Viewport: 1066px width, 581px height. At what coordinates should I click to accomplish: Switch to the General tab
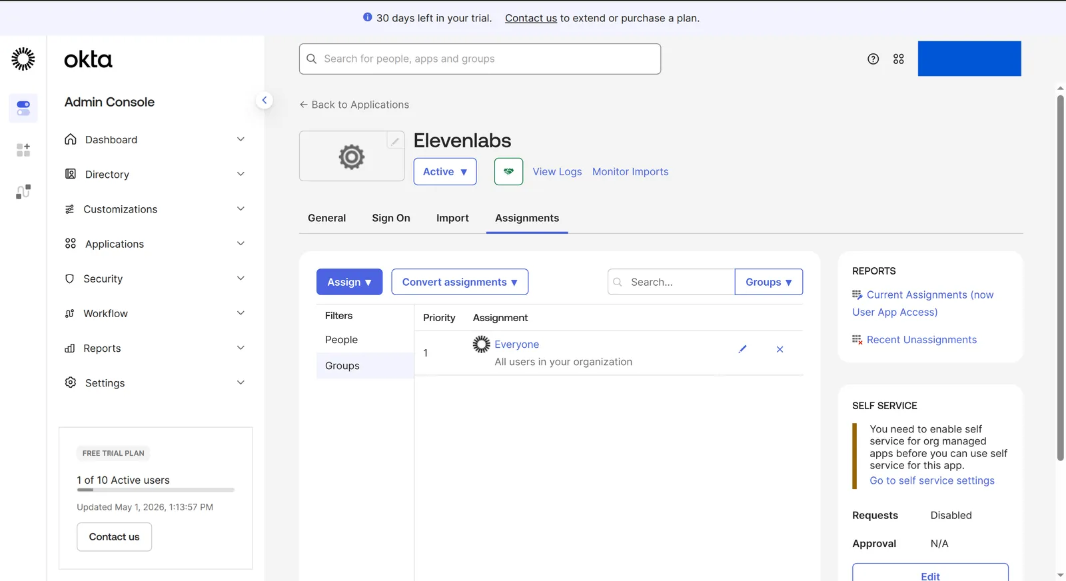pyautogui.click(x=326, y=218)
